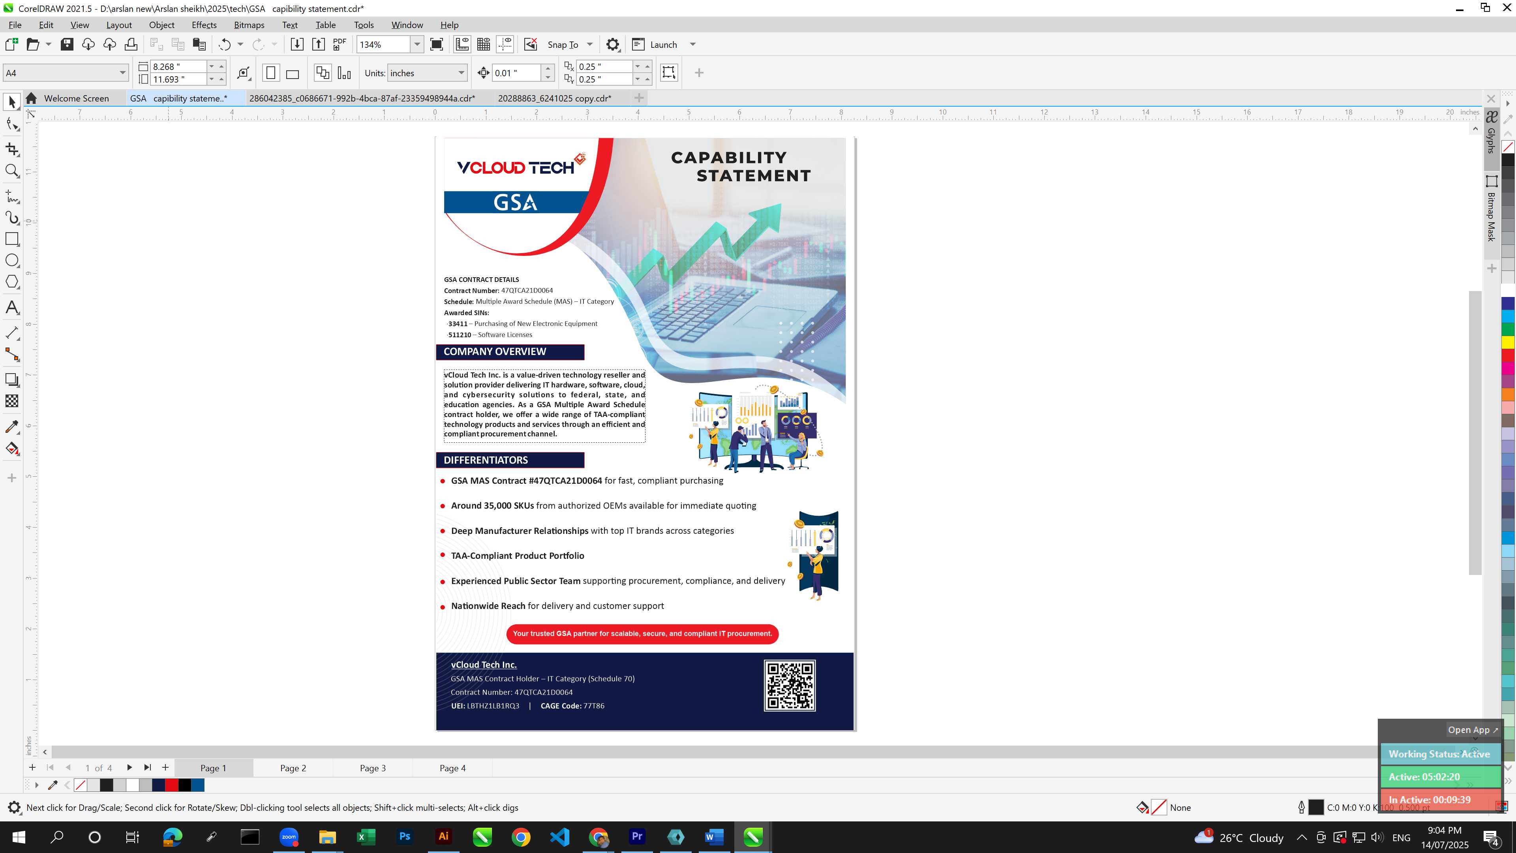Select the Crop tool
Viewport: 1516px width, 853px height.
(12, 149)
